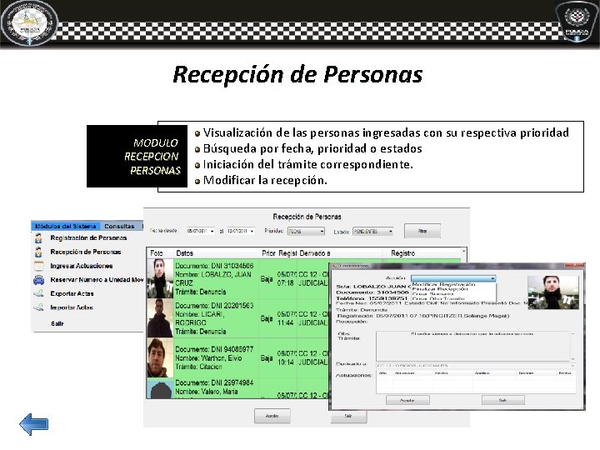Choose Modificar Registración from Acción list
This screenshot has width=600, height=450.
pos(443,284)
